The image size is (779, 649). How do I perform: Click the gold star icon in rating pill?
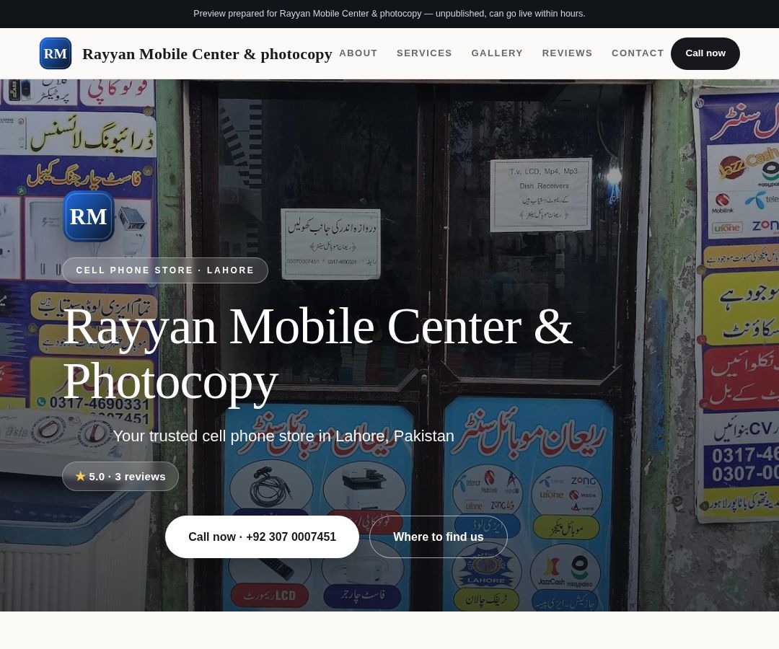[x=81, y=476]
